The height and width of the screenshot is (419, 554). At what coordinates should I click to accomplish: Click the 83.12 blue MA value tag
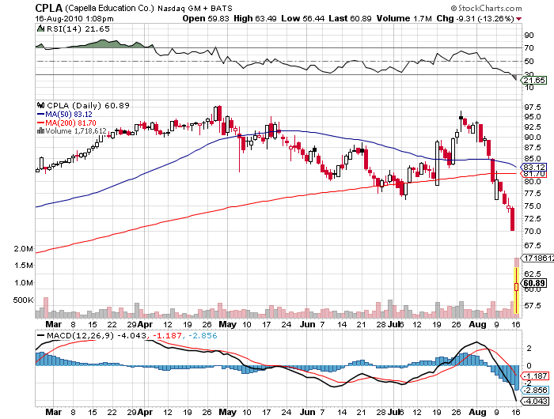pyautogui.click(x=534, y=168)
